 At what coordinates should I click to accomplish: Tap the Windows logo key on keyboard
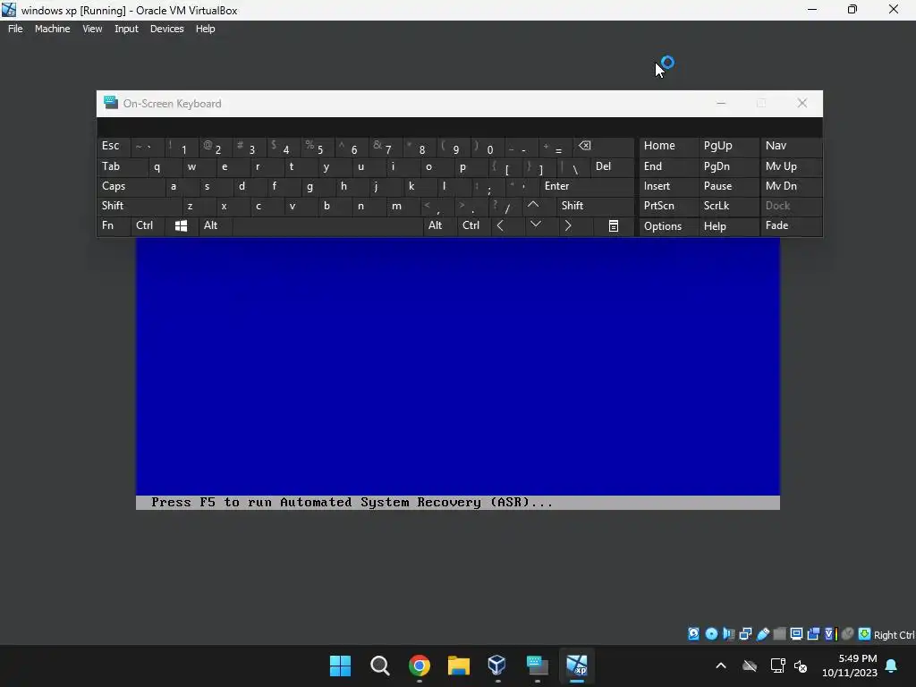[x=181, y=226]
